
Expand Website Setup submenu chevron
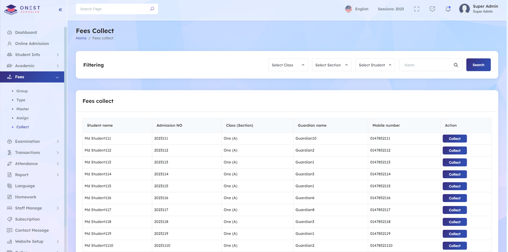click(x=58, y=241)
